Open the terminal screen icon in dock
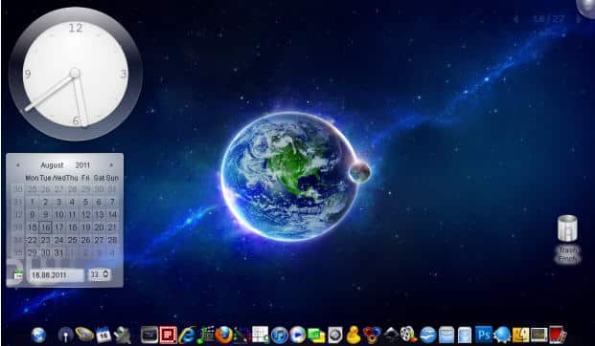Viewport: 595px width, 346px height. (x=149, y=335)
